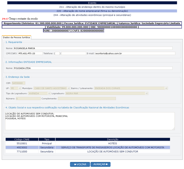The image size is (184, 169).
Task: Click the VOLTAR button
Action: pyautogui.click(x=80, y=164)
